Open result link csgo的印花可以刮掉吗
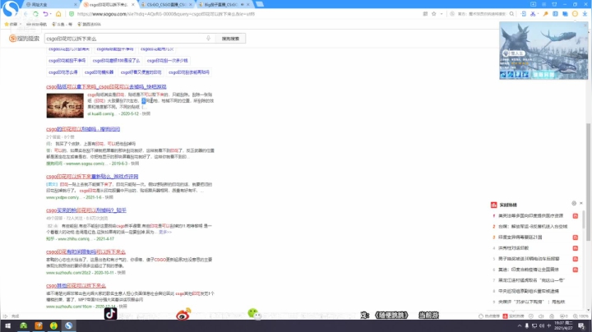This screenshot has height=332, width=592. (x=83, y=129)
